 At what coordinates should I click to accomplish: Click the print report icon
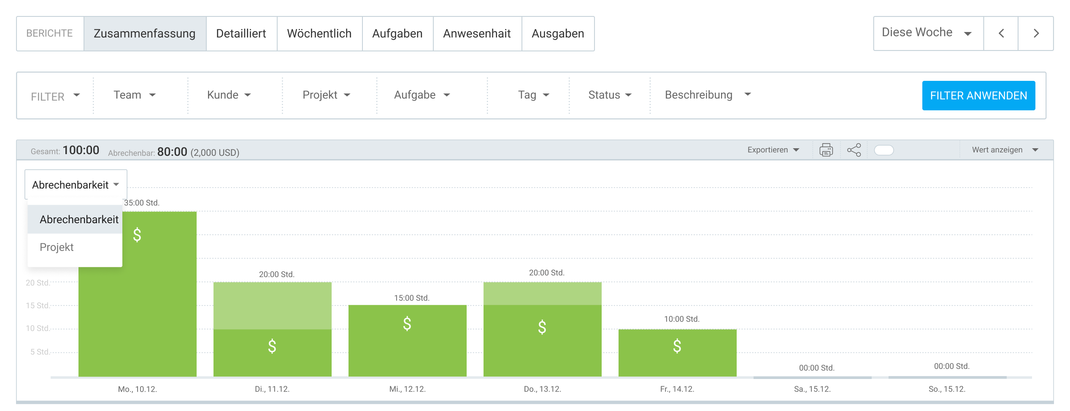(x=826, y=150)
